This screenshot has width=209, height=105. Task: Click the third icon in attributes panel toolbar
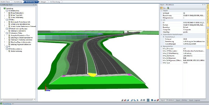click(168, 8)
